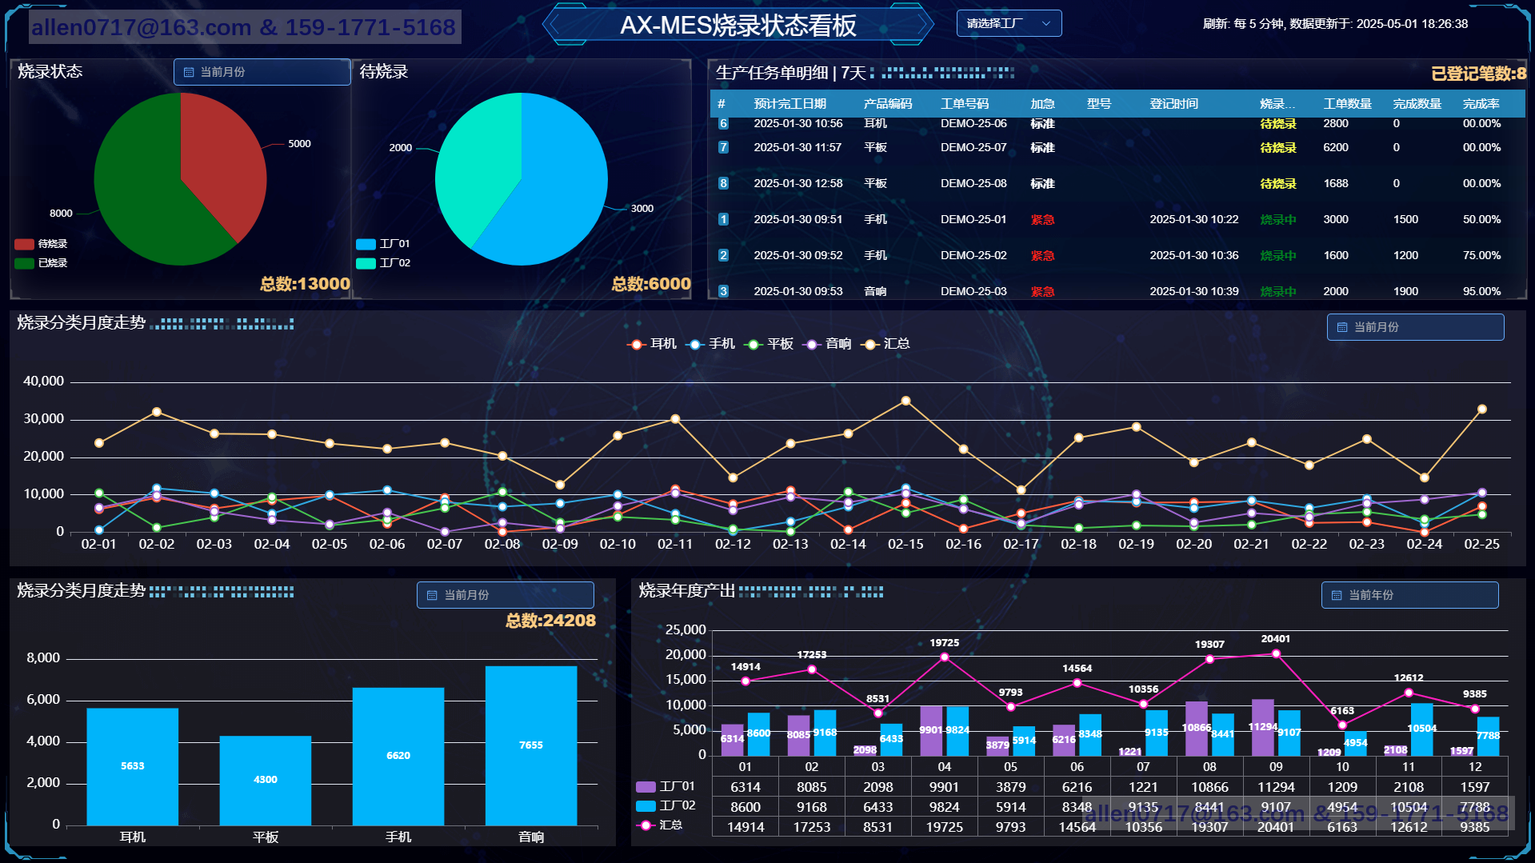The width and height of the screenshot is (1535, 863).
Task: Click the 总数:13000 label in 烧录状态 panel
Action: point(305,284)
